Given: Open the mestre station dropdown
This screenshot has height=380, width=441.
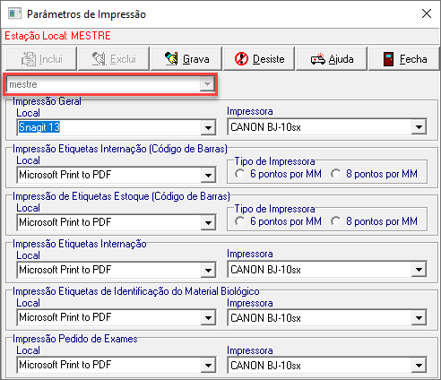Looking at the screenshot, I should click(x=207, y=84).
